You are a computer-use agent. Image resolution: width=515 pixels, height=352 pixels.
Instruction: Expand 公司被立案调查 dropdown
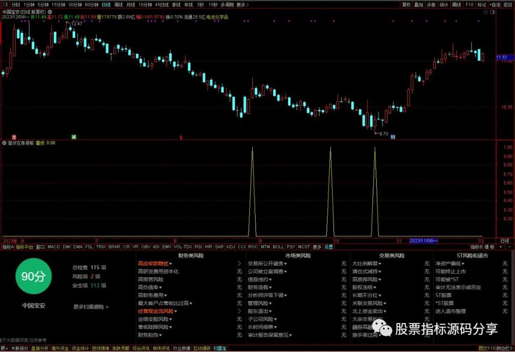267,272
